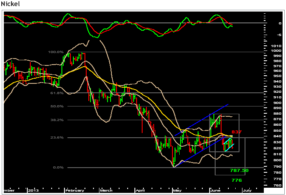Click the red 837 resistance label

(x=236, y=132)
